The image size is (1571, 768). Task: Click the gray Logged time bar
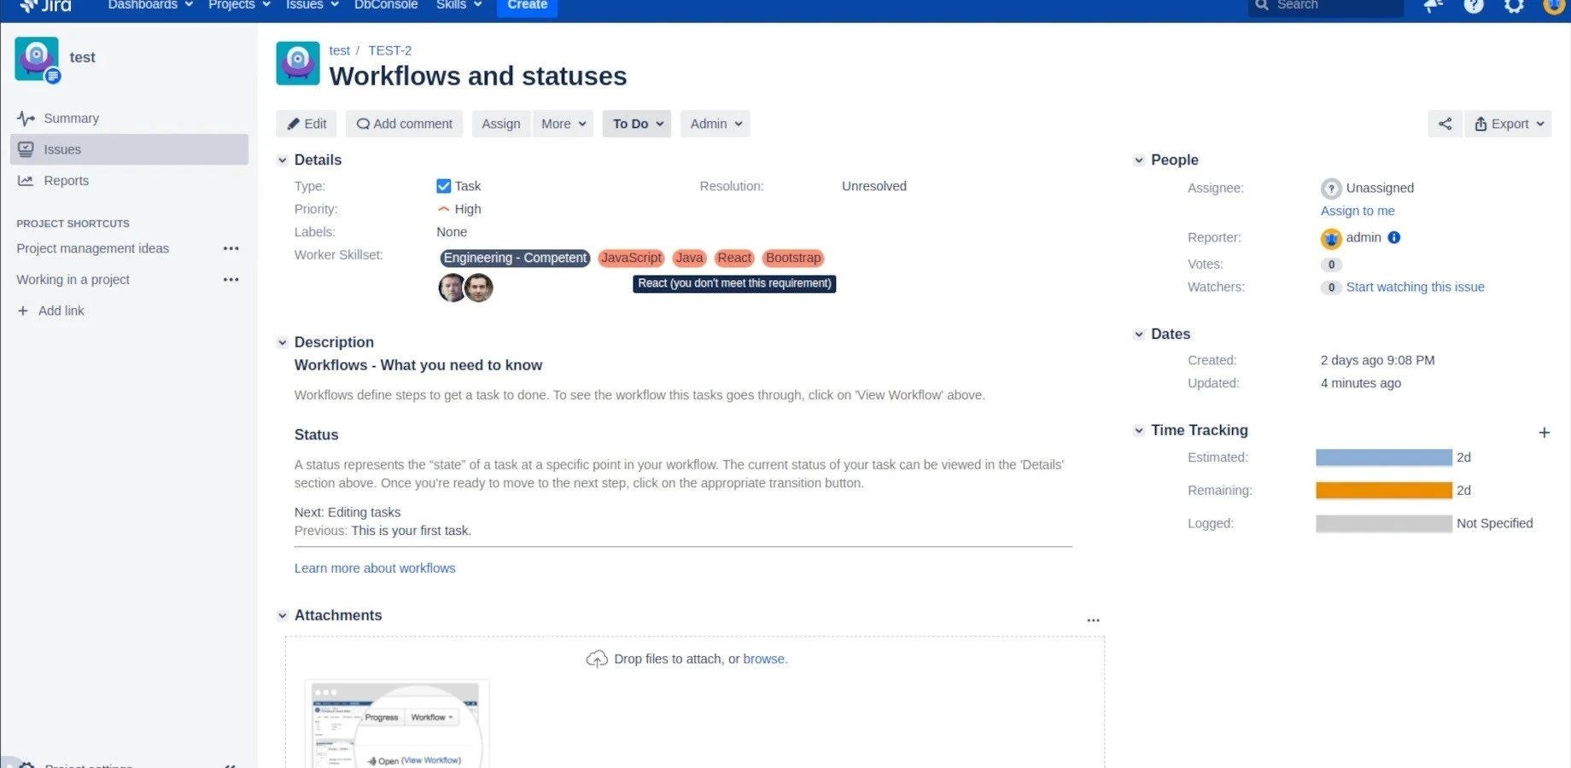1384,524
